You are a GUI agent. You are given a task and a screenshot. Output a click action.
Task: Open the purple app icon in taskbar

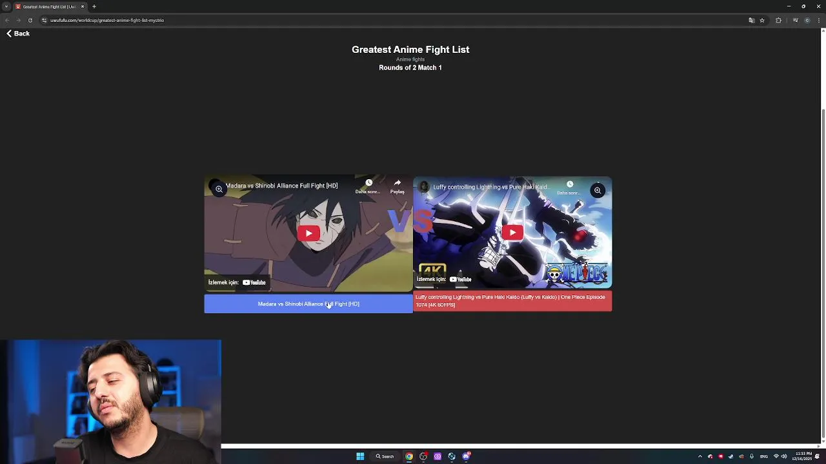438,456
